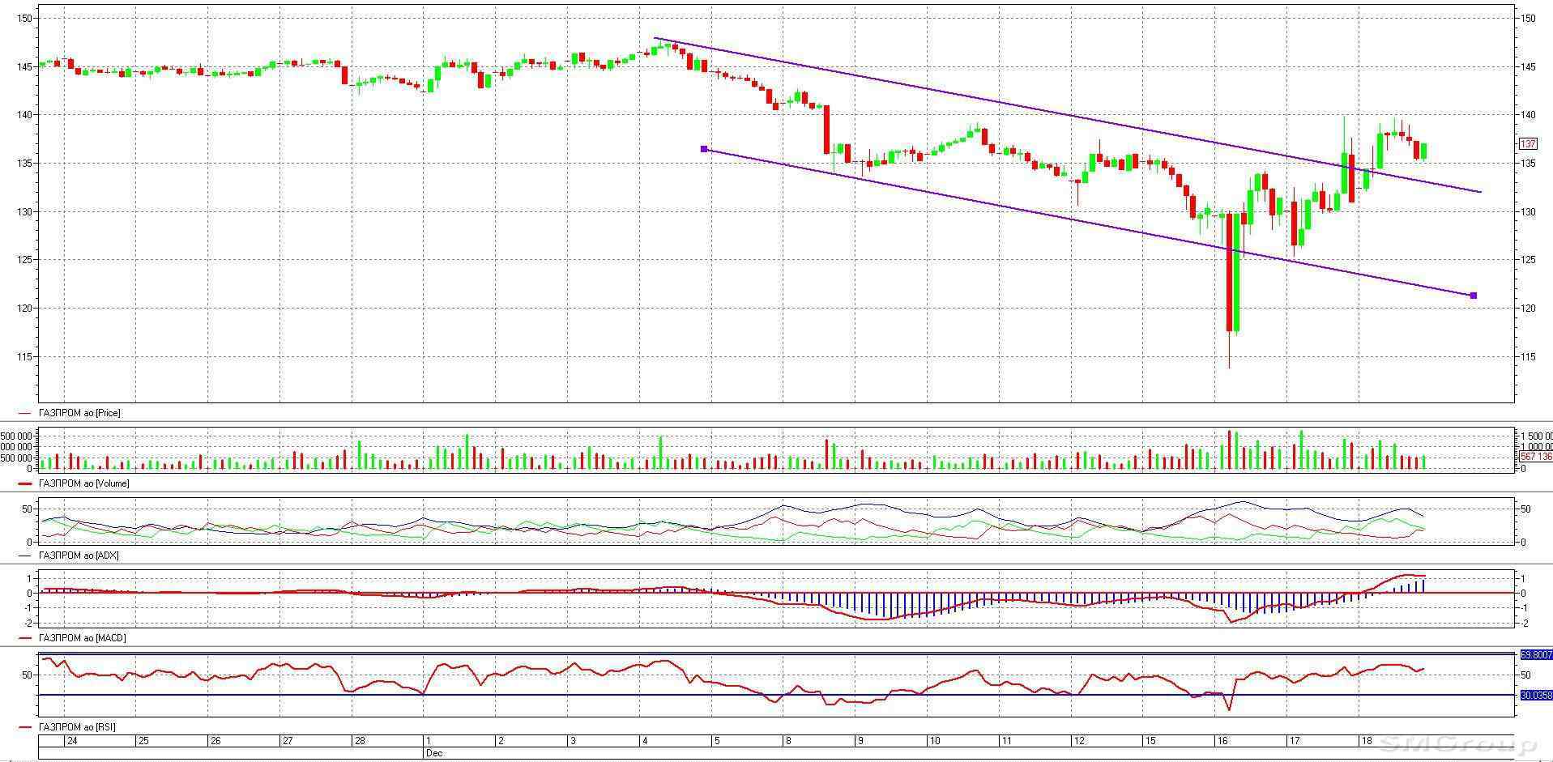This screenshot has height=762, width=1553.
Task: Click price 115 on the left price axis
Action: (24, 357)
